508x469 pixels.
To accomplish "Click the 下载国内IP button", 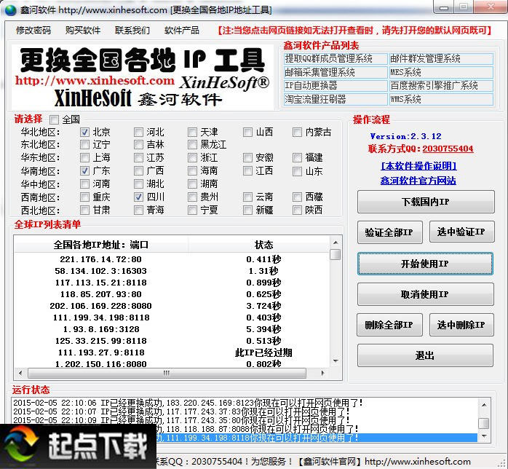I will 426,202.
